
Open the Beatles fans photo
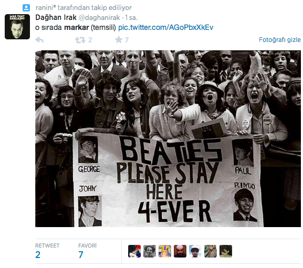coord(168,138)
